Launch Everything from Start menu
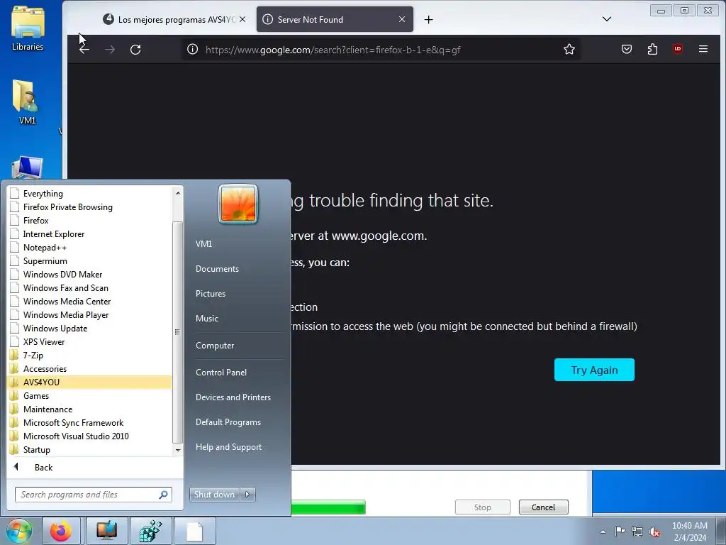 (90, 193)
